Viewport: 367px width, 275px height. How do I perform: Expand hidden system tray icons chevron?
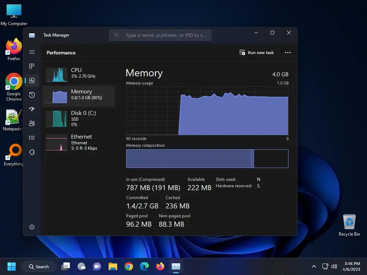pyautogui.click(x=314, y=266)
